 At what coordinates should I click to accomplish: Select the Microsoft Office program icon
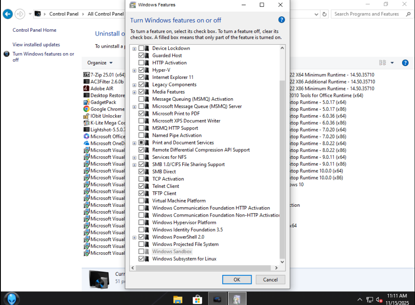[x=86, y=136]
